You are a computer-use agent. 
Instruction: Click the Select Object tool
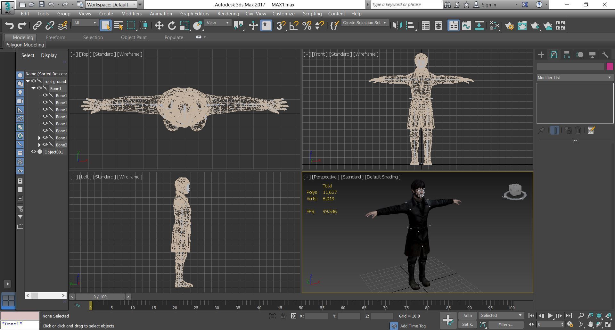click(x=105, y=26)
